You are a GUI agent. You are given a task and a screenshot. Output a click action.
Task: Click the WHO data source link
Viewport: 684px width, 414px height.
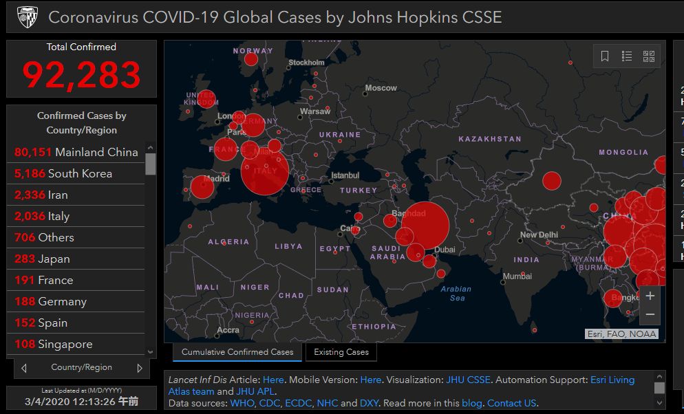pos(242,403)
